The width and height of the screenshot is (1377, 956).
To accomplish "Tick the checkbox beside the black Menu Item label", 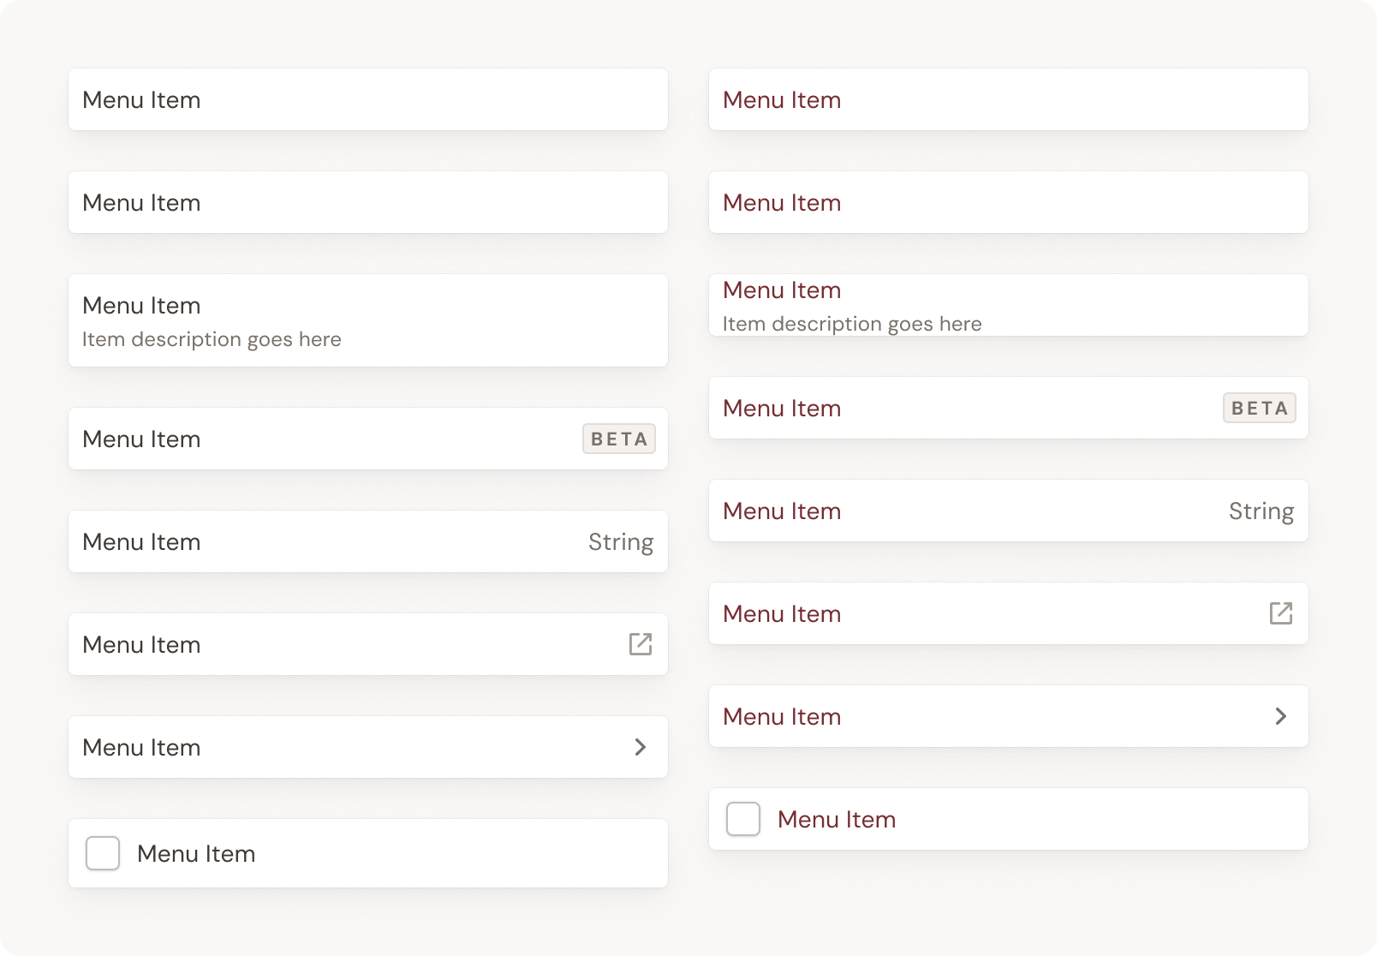I will pyautogui.click(x=103, y=853).
